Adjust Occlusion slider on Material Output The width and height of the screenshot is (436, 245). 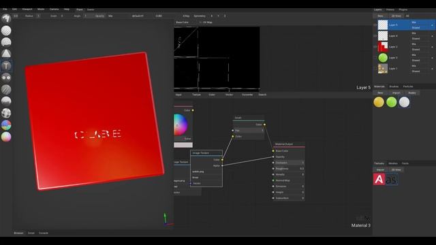[290, 163]
